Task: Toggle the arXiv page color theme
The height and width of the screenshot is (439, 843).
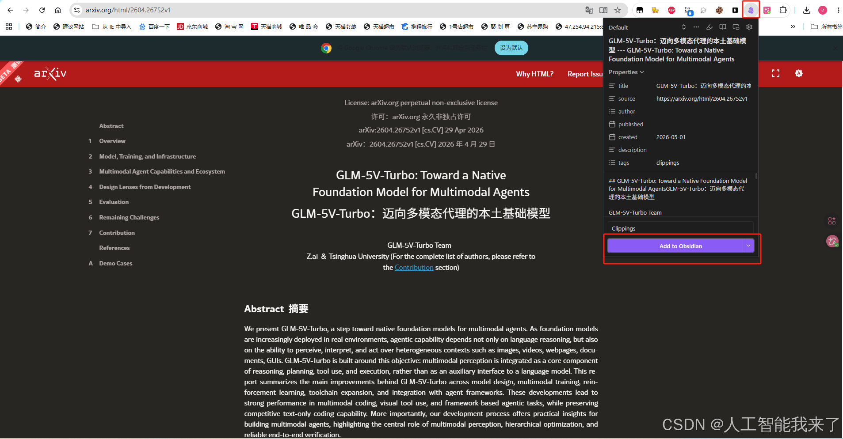Action: 798,73
